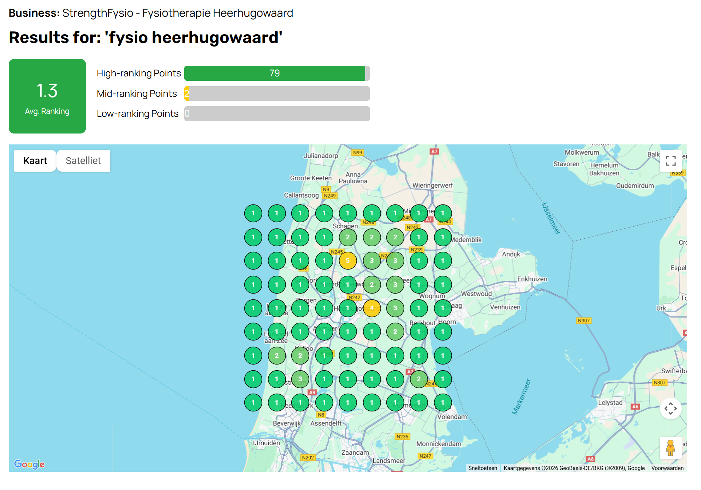Click the yellow rank 5 map marker
The height and width of the screenshot is (490, 701).
pyautogui.click(x=348, y=261)
